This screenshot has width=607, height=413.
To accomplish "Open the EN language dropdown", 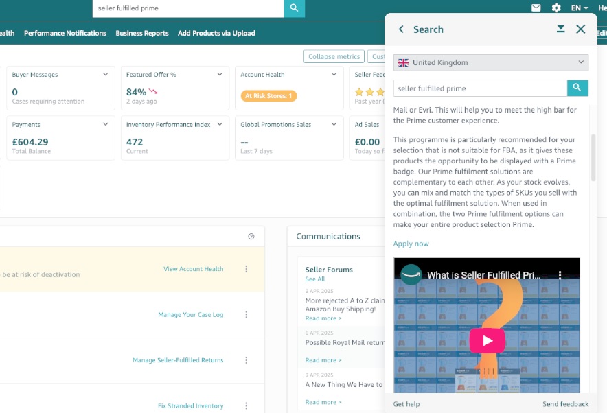I will (580, 8).
